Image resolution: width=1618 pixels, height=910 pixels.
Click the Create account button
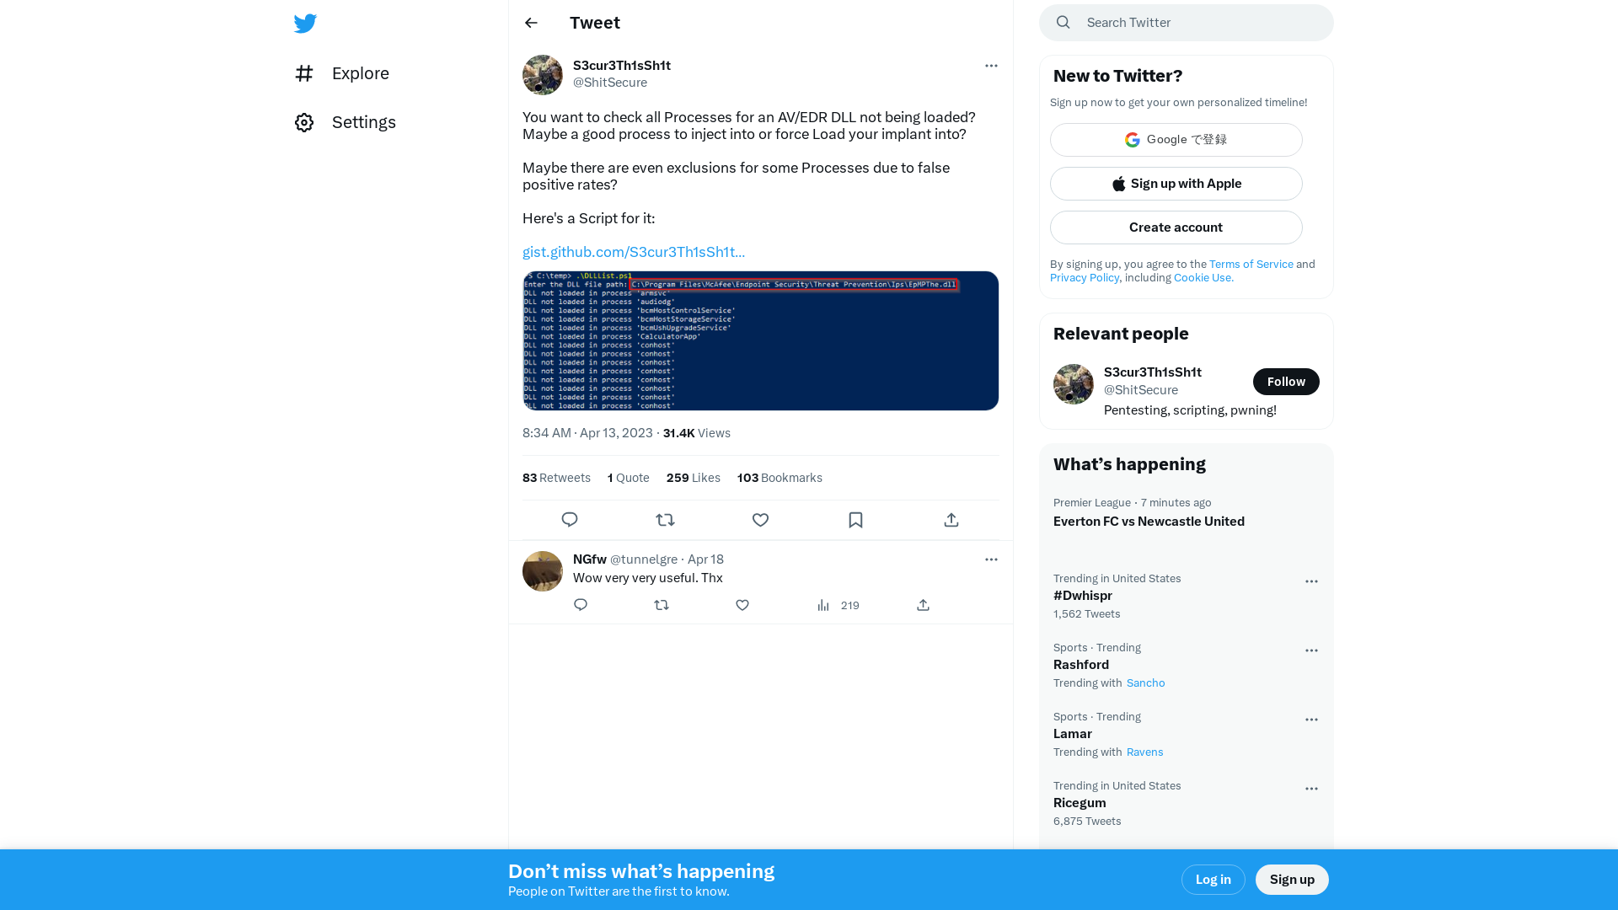pos(1176,227)
